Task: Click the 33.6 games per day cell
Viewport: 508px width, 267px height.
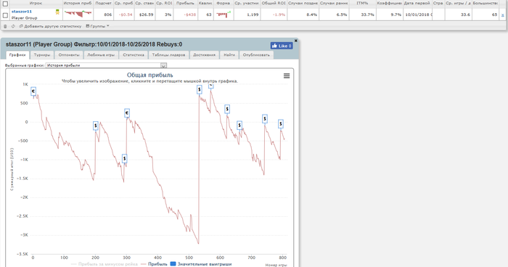Action: [x=458, y=15]
